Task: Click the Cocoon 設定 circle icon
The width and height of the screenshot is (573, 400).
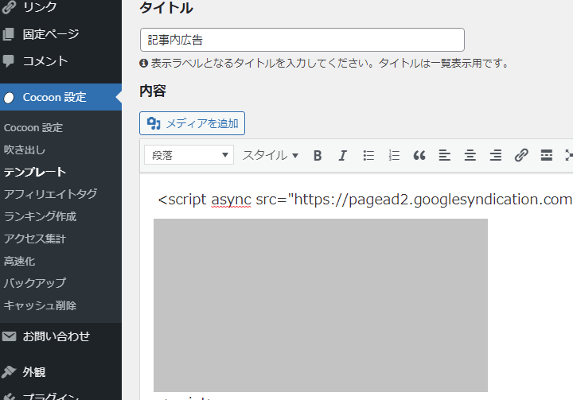Action: [x=9, y=98]
